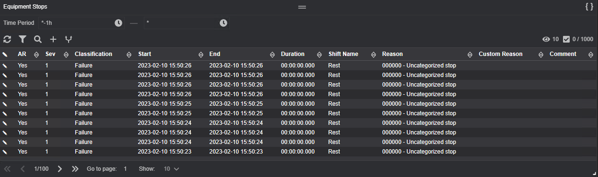Image resolution: width=598 pixels, height=177 pixels.
Task: Open the filter funnel tool
Action: coord(23,39)
